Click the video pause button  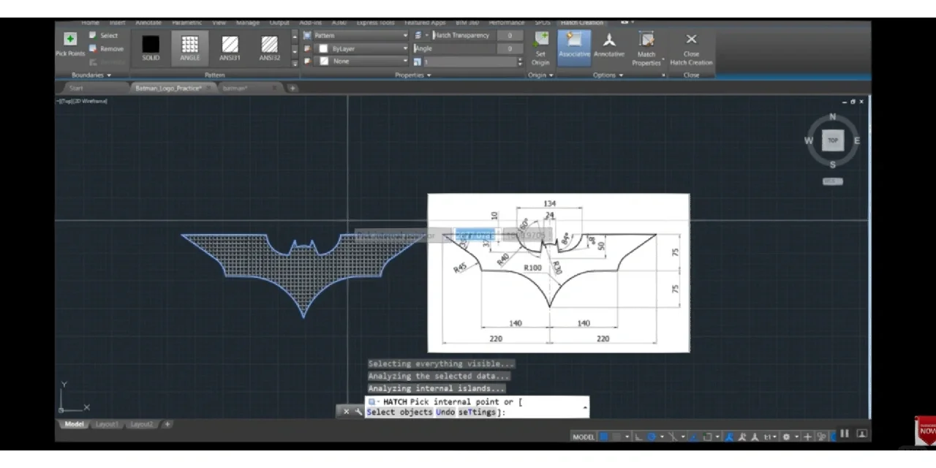pos(845,434)
